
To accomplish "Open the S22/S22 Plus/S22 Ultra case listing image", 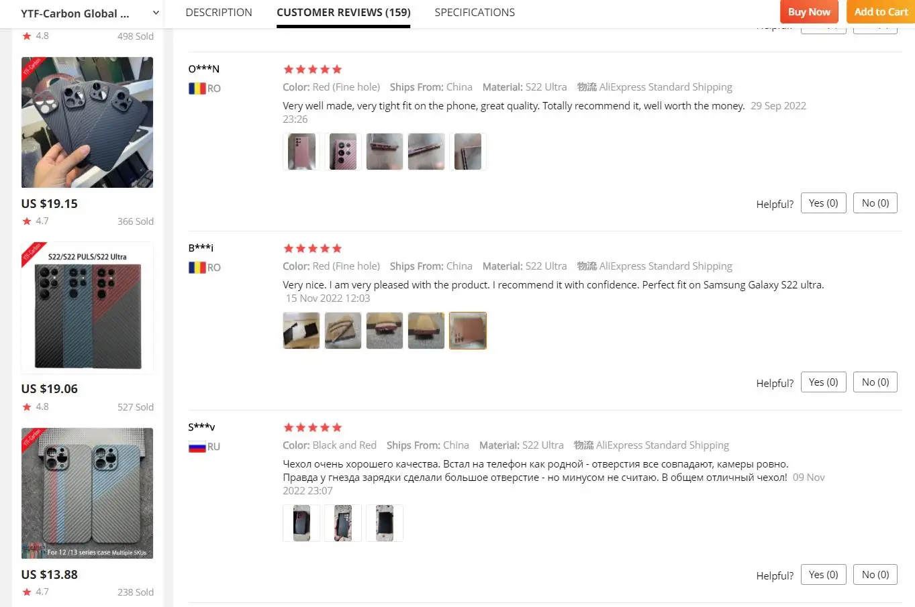I will (87, 308).
